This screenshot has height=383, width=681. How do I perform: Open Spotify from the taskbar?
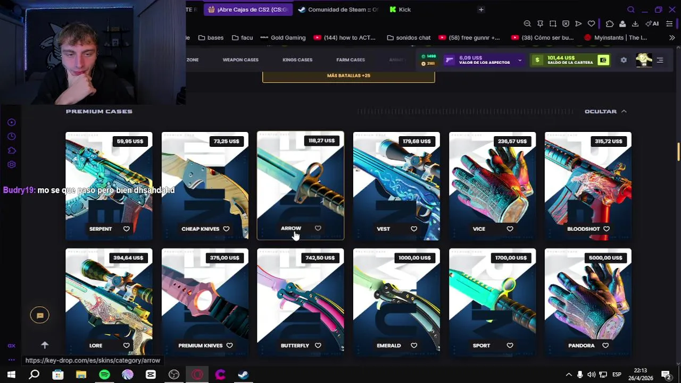click(x=104, y=374)
